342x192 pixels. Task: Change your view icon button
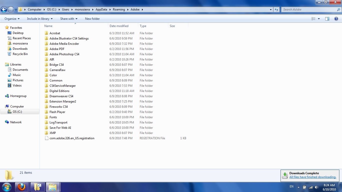pyautogui.click(x=313, y=19)
